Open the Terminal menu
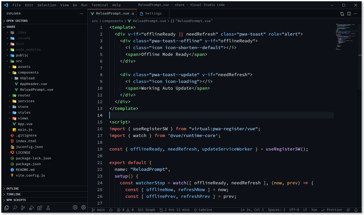This screenshot has width=364, height=215. [100, 5]
